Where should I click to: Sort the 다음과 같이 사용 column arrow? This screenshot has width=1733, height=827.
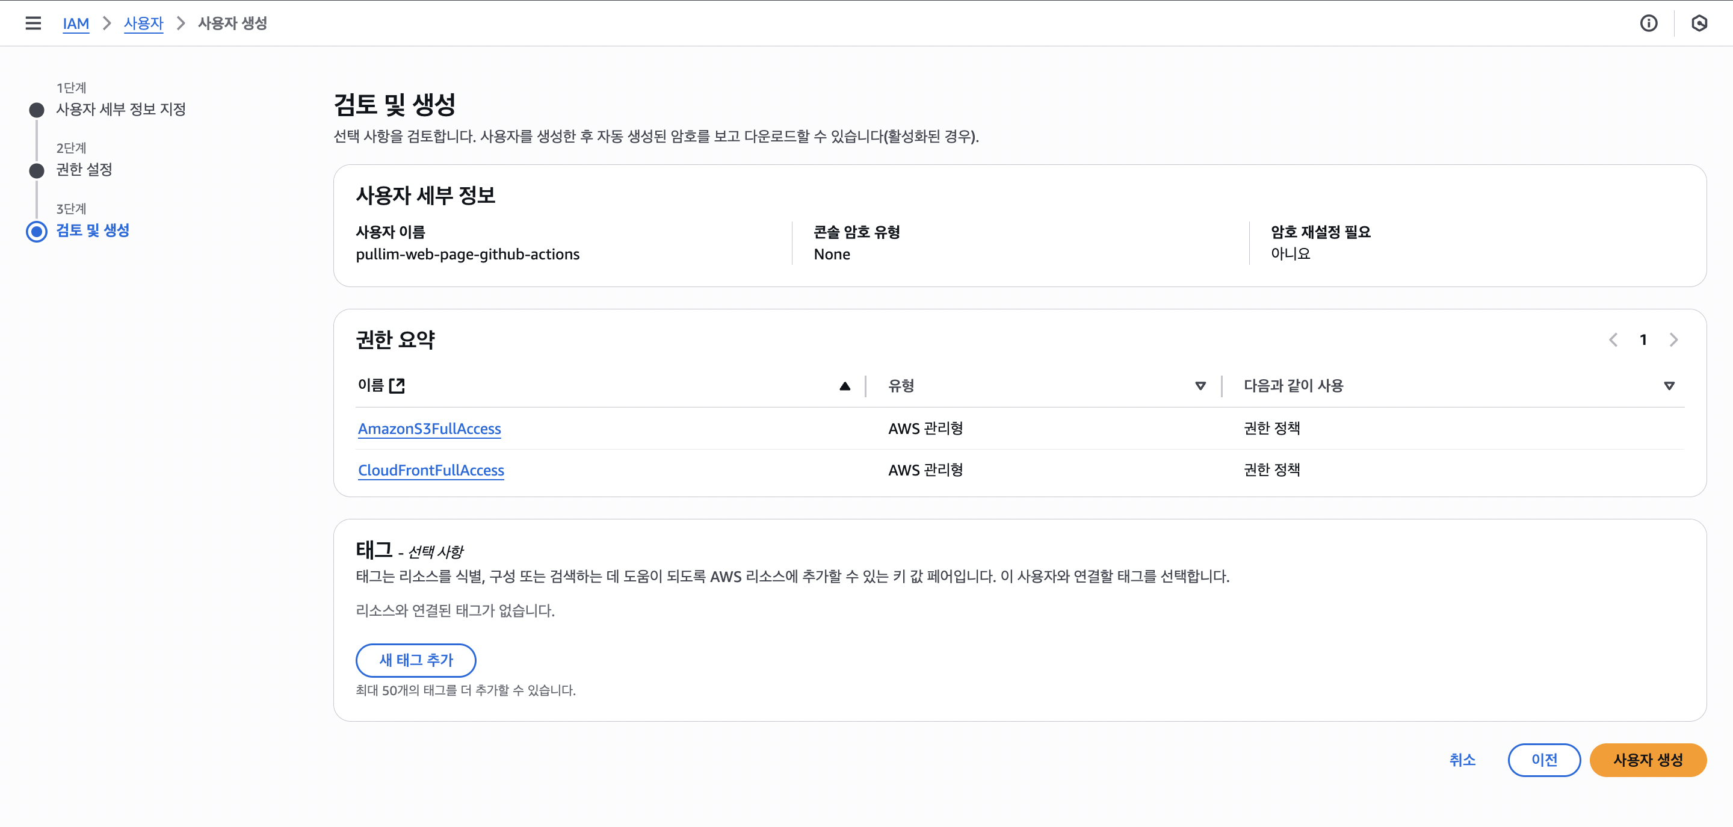[x=1669, y=386]
